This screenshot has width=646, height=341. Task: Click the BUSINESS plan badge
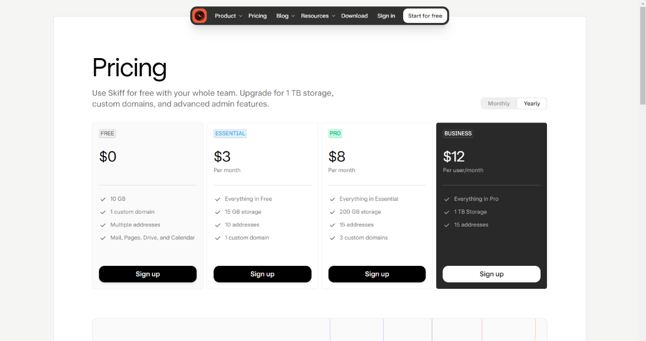coord(458,133)
